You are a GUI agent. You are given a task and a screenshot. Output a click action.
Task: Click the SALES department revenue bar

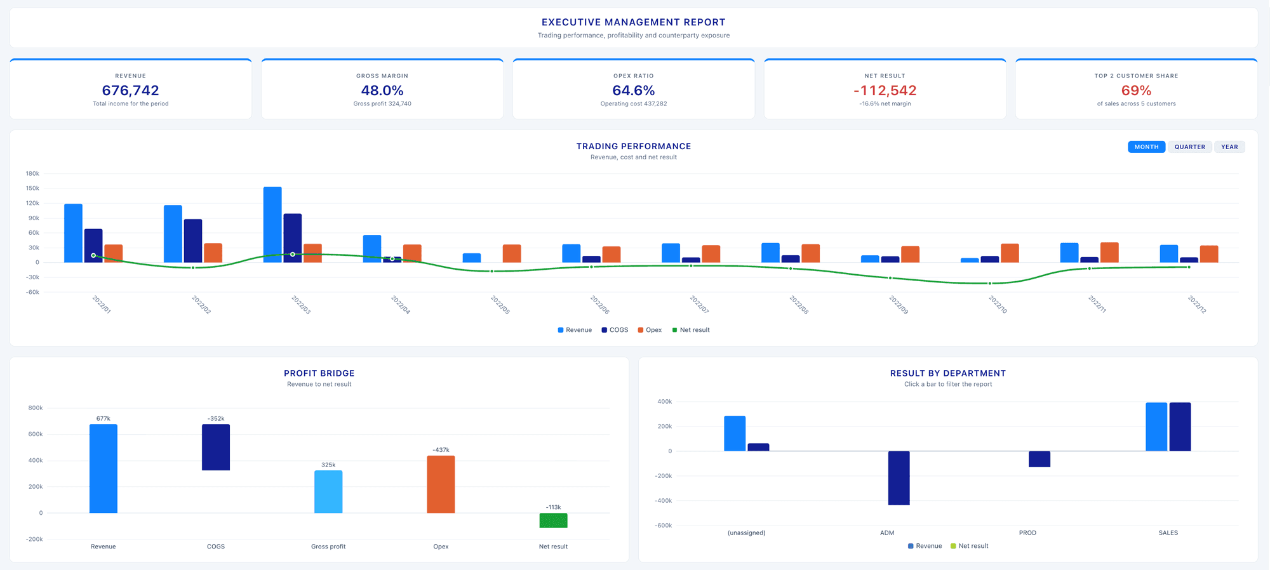click(x=1156, y=427)
